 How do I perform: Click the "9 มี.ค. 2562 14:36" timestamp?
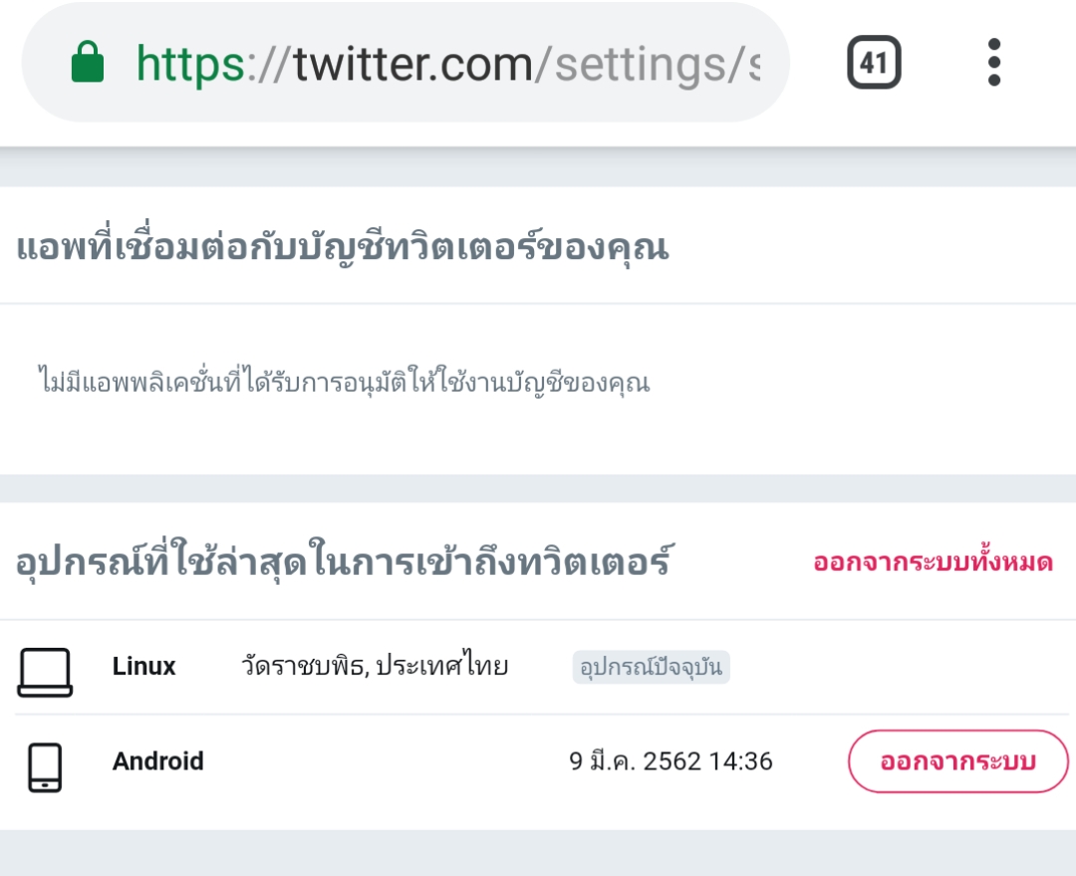671,762
